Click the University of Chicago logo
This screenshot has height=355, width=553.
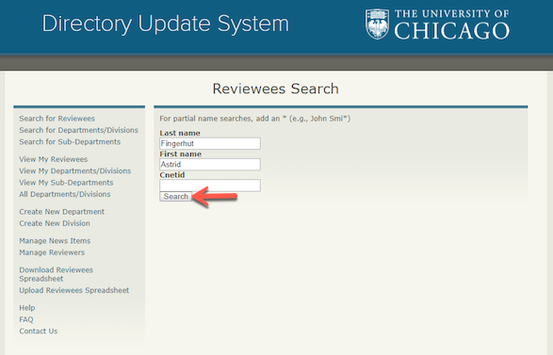[x=437, y=24]
